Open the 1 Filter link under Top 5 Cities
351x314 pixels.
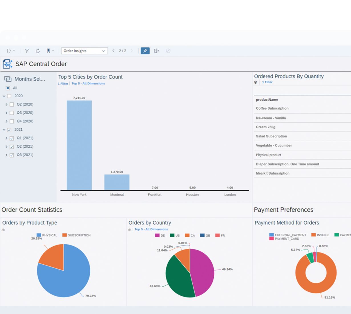click(63, 84)
